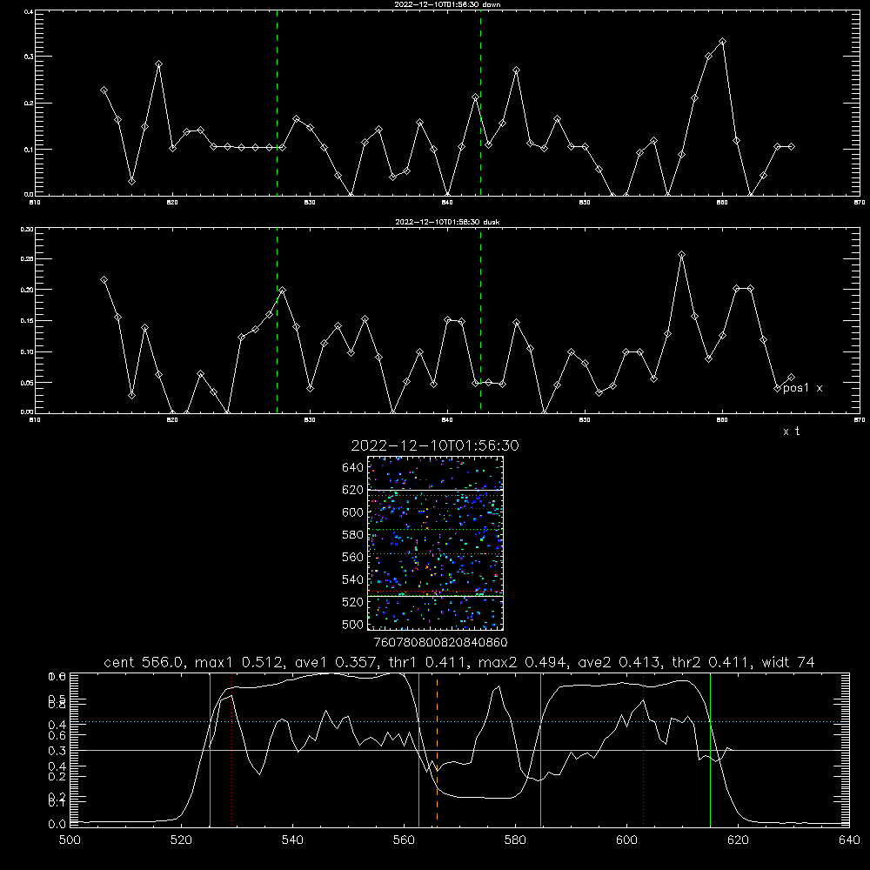Click the '2022-12-10T01:56:30 dusk' plot title
This screenshot has width=870, height=870.
point(447,222)
